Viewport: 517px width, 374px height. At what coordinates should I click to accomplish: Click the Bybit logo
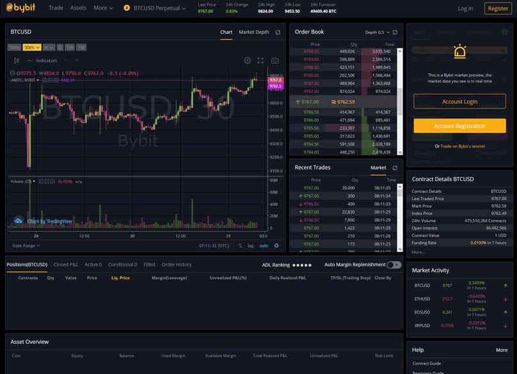(x=22, y=8)
